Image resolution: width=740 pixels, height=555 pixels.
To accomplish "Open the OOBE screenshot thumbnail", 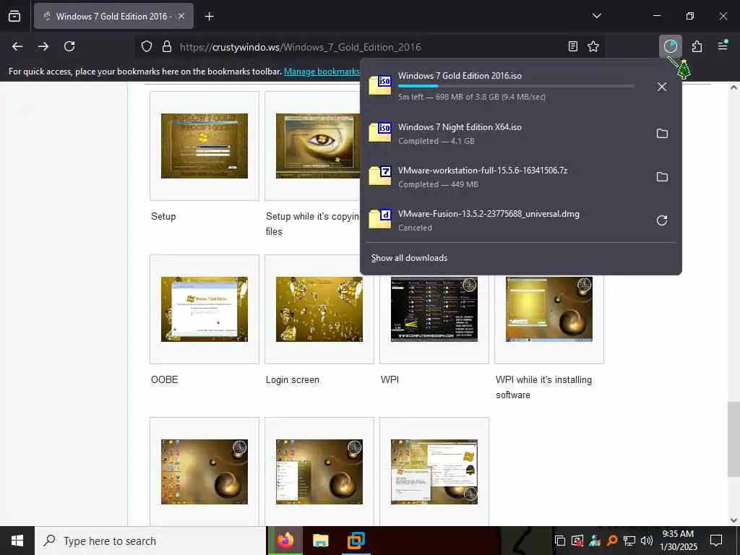I will pos(205,309).
